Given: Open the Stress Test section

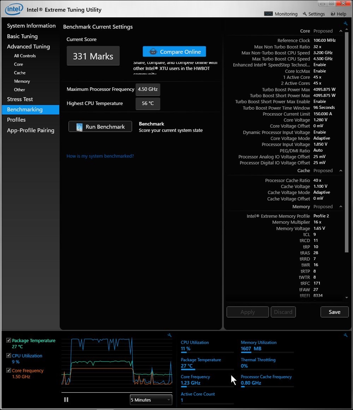Looking at the screenshot, I should pyautogui.click(x=20, y=99).
